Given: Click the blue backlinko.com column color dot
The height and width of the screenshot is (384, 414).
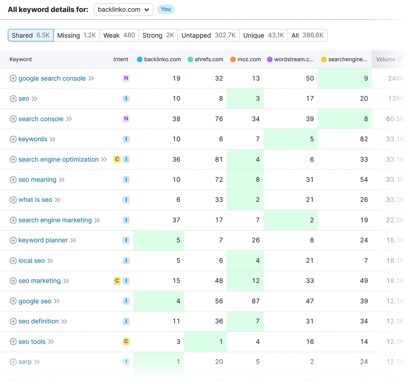Looking at the screenshot, I should point(140,59).
